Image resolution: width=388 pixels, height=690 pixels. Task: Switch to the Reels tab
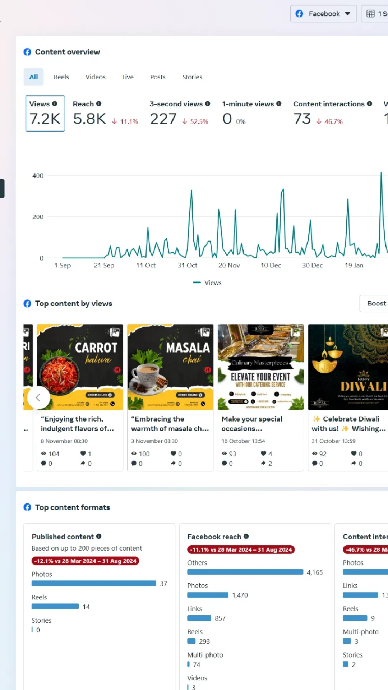(61, 77)
